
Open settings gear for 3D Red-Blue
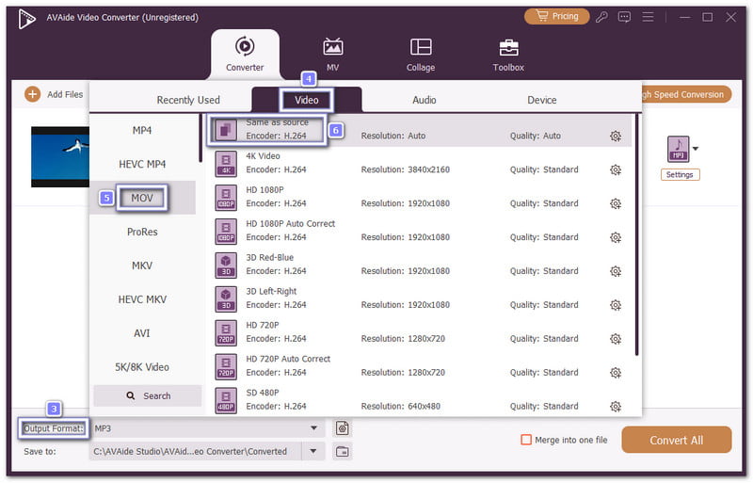pyautogui.click(x=616, y=271)
